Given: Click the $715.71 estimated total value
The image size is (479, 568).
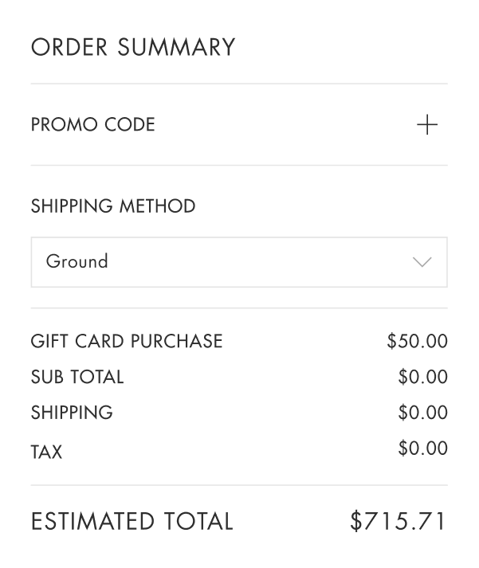Looking at the screenshot, I should point(399,522).
